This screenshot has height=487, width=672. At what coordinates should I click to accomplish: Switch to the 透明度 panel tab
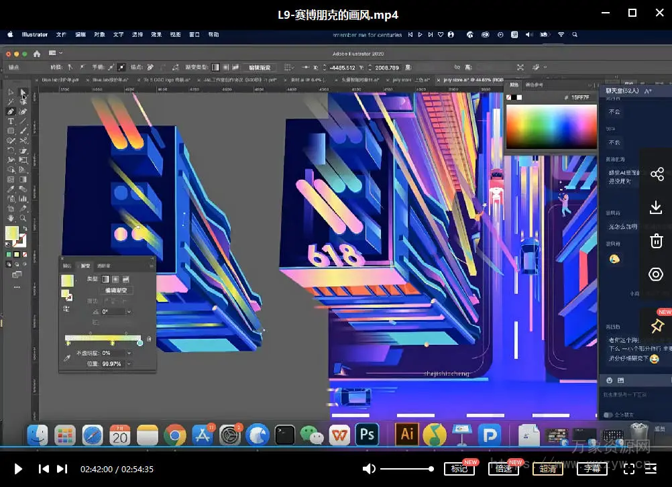[x=103, y=266]
